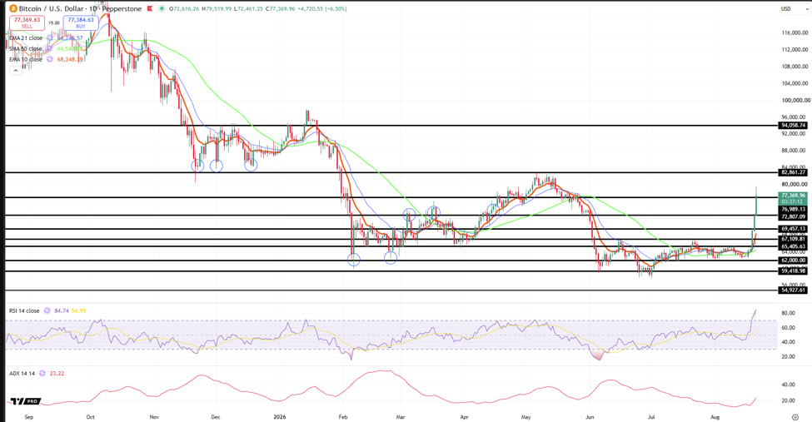Click the Nov label on the time axis

click(x=154, y=417)
